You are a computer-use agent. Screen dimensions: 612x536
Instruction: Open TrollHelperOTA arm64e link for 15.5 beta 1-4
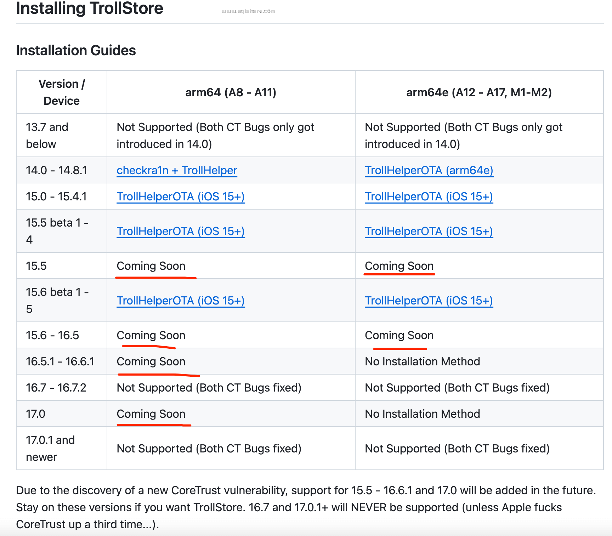tap(429, 231)
